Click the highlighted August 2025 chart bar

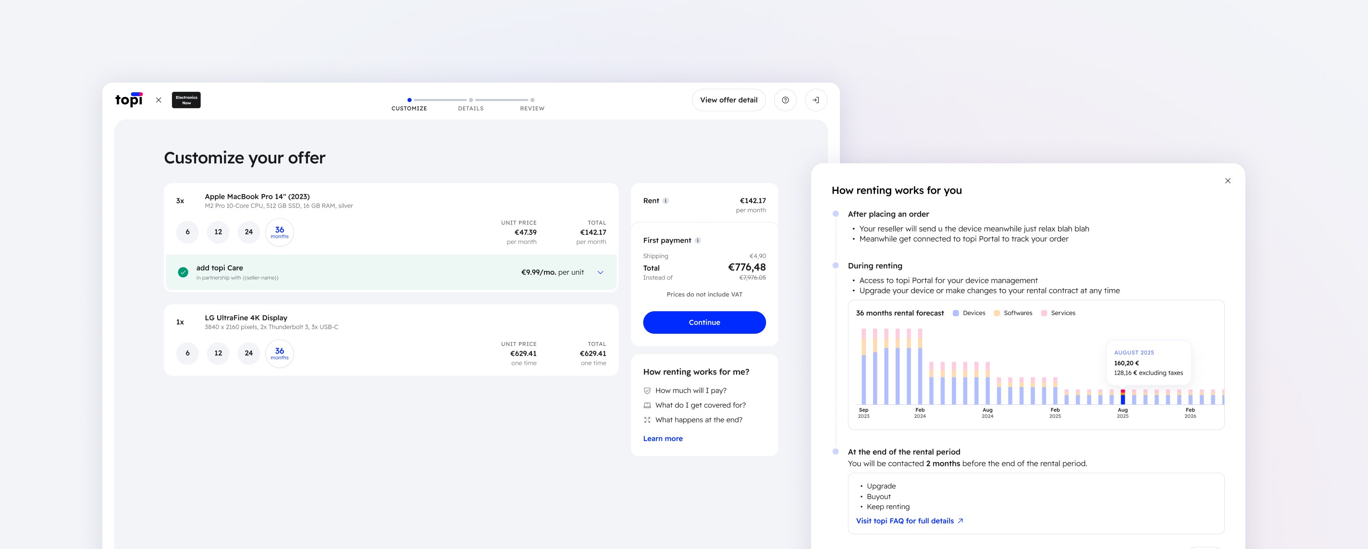pos(1122,397)
